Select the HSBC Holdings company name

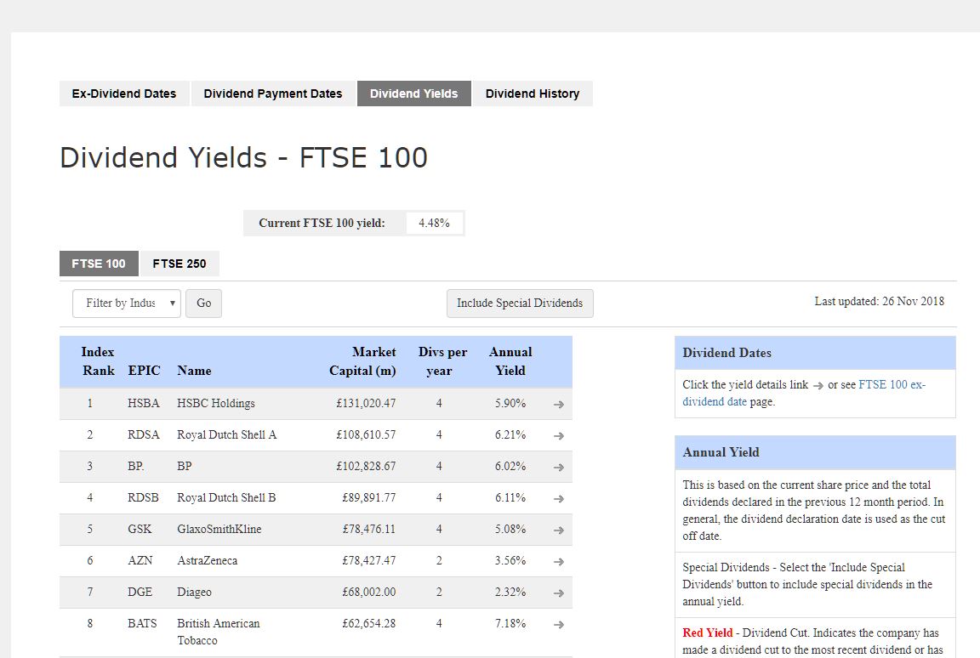coord(216,403)
